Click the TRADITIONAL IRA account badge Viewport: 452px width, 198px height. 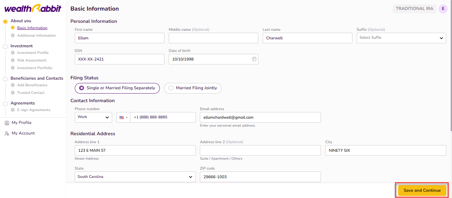(414, 9)
